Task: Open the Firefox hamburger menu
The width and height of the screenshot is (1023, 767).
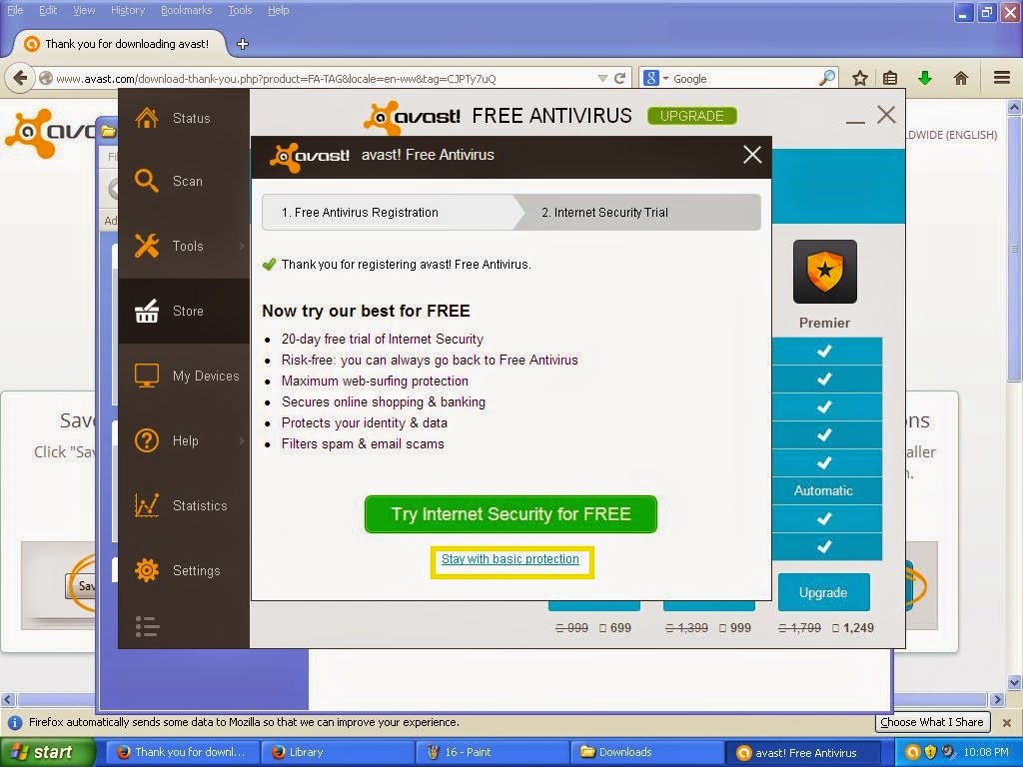Action: pyautogui.click(x=1002, y=78)
